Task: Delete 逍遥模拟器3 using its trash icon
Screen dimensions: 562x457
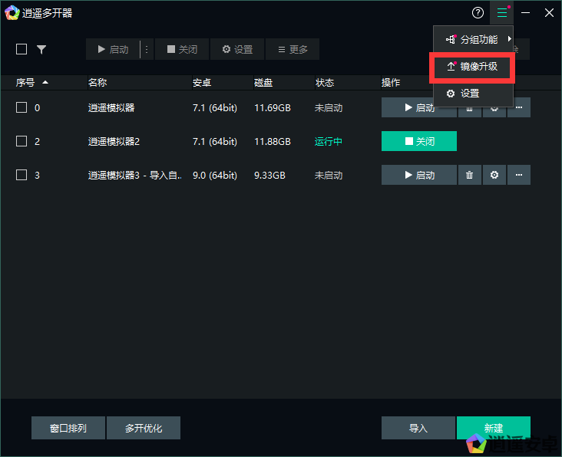Action: (469, 176)
